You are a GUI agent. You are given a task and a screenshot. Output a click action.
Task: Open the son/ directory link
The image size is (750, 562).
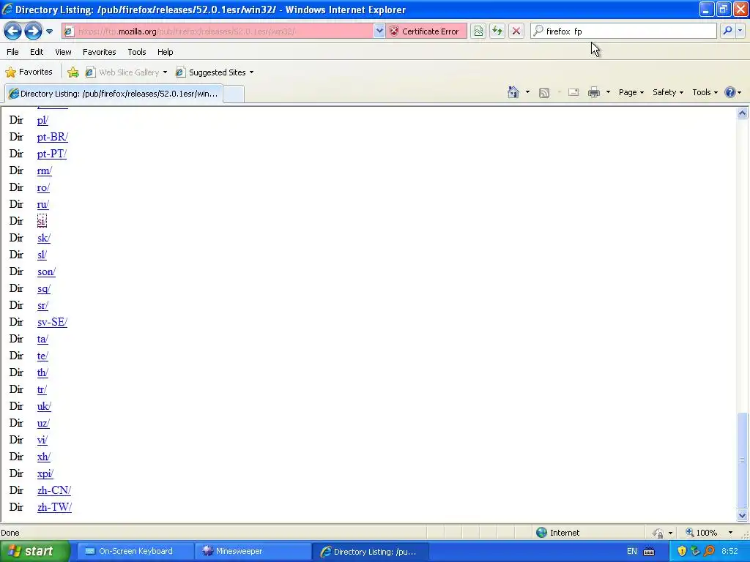[x=46, y=271]
